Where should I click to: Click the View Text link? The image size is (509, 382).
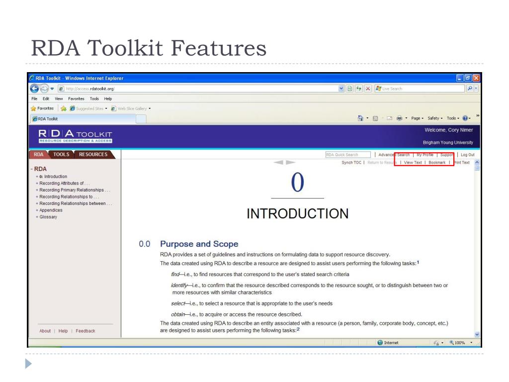tap(413, 163)
